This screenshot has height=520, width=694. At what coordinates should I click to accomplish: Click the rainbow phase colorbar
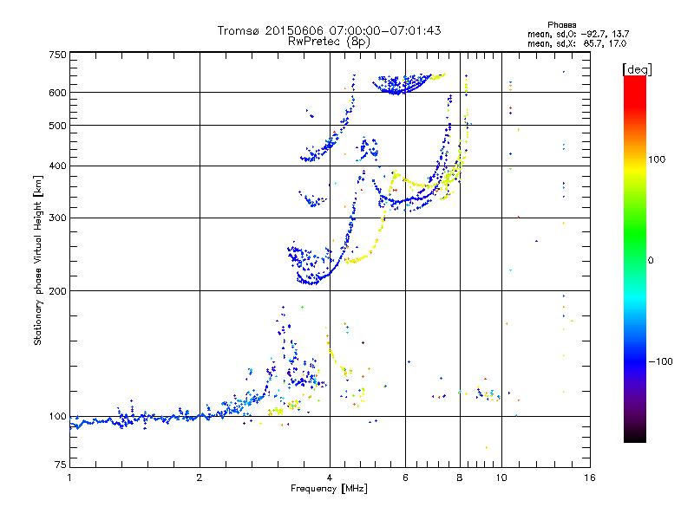point(635,258)
